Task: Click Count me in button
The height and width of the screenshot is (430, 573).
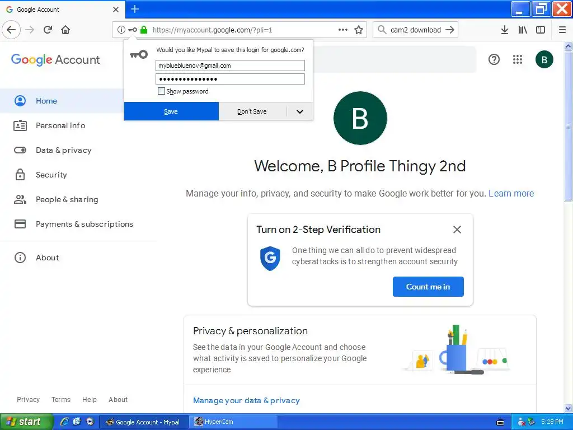Action: coord(428,287)
